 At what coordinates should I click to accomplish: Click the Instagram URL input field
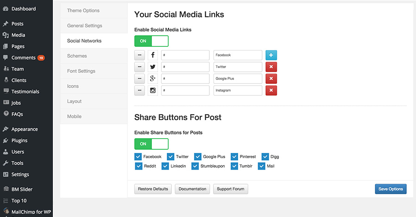coord(185,90)
